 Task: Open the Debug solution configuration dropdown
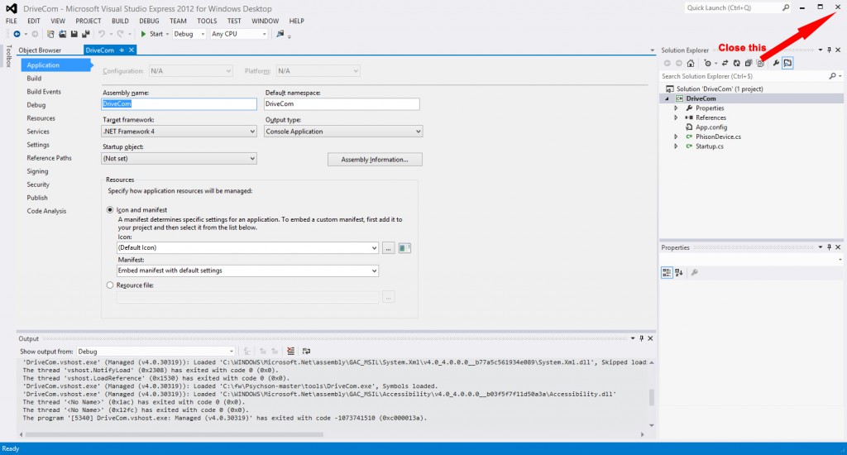pos(189,34)
